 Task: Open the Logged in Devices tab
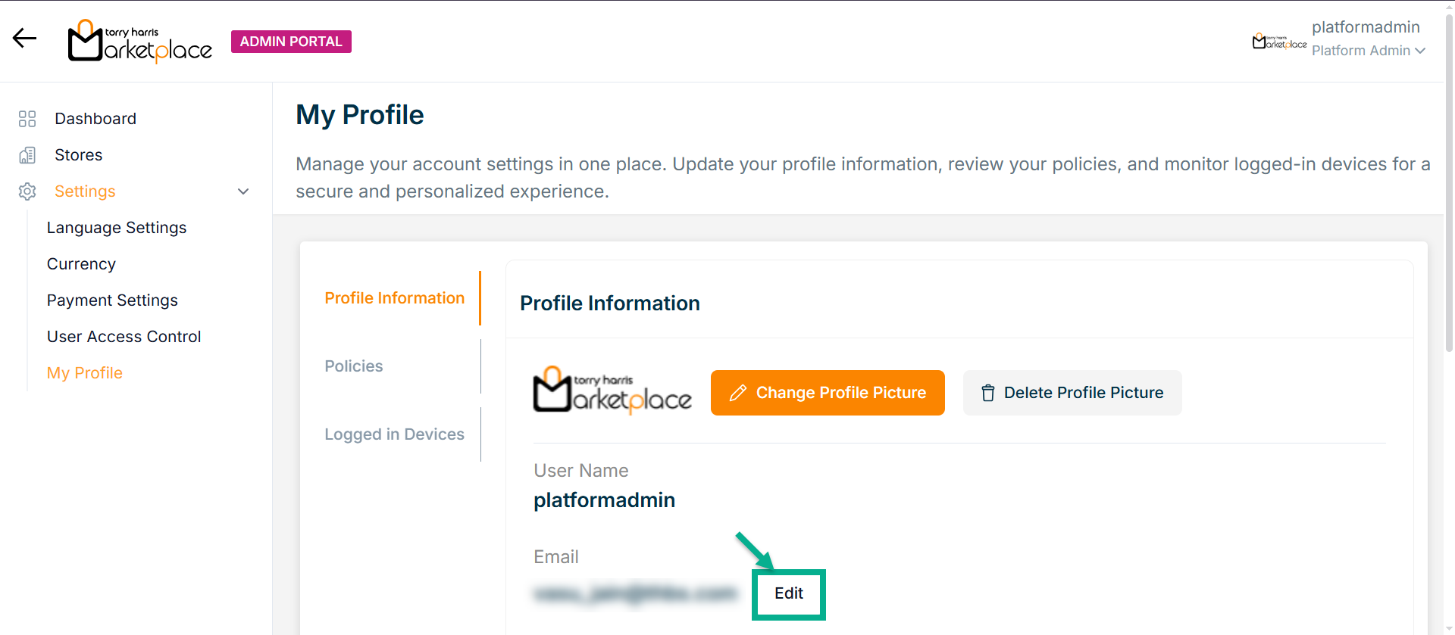[394, 434]
